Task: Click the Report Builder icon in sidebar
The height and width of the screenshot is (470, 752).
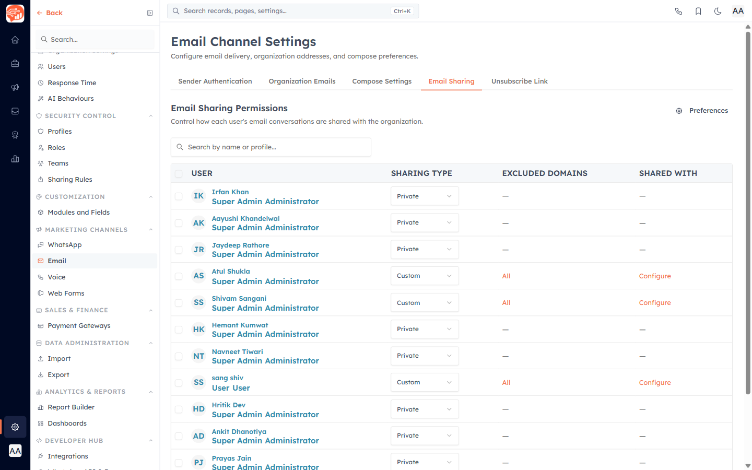Action: pos(41,407)
